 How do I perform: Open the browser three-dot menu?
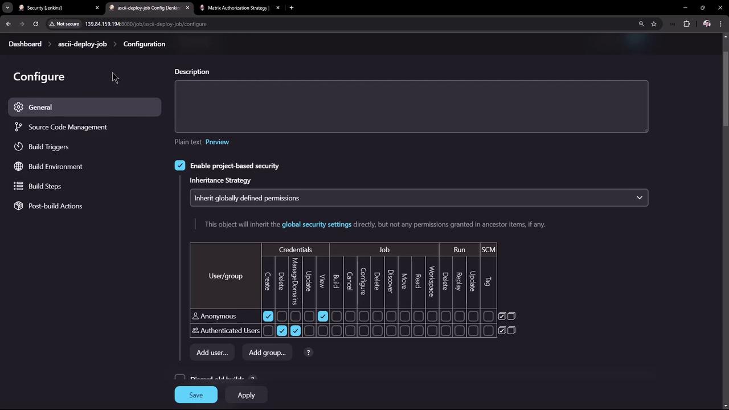[721, 24]
